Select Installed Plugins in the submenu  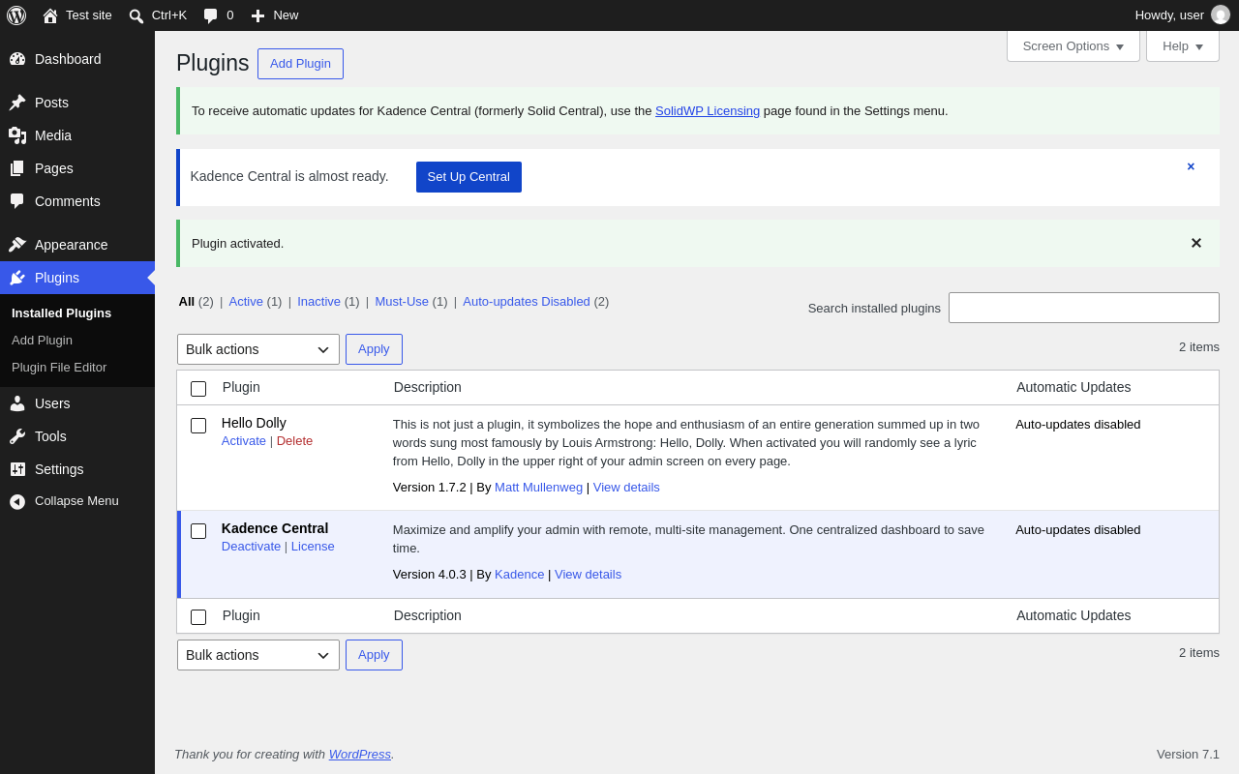pos(61,313)
